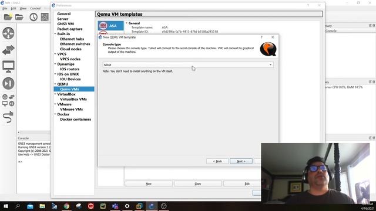
Task: Collapse the Dynamips tree section
Action: 55,64
